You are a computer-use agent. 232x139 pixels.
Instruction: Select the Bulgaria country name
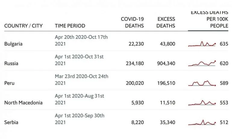click(13, 44)
